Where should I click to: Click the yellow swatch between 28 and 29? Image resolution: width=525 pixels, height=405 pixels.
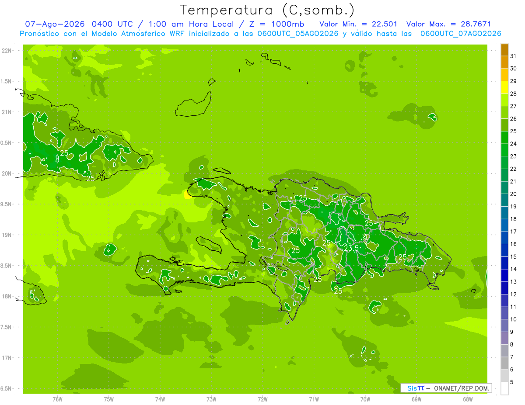pos(504,87)
